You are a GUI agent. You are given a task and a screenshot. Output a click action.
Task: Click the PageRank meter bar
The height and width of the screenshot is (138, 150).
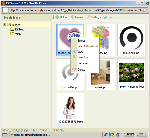(129, 136)
